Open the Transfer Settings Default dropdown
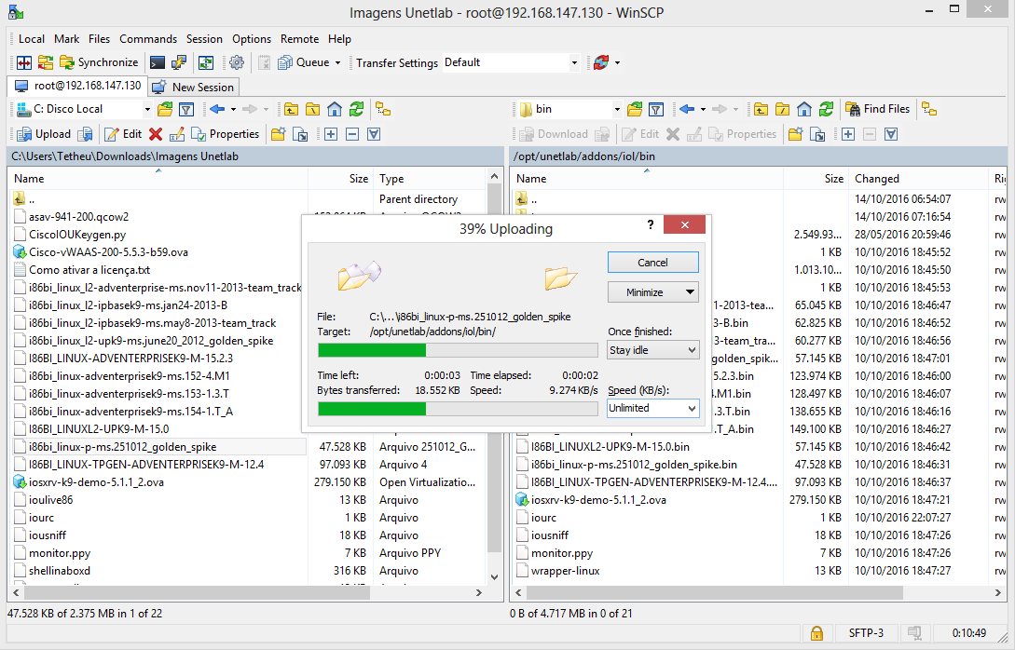This screenshot has width=1015, height=650. coord(574,62)
